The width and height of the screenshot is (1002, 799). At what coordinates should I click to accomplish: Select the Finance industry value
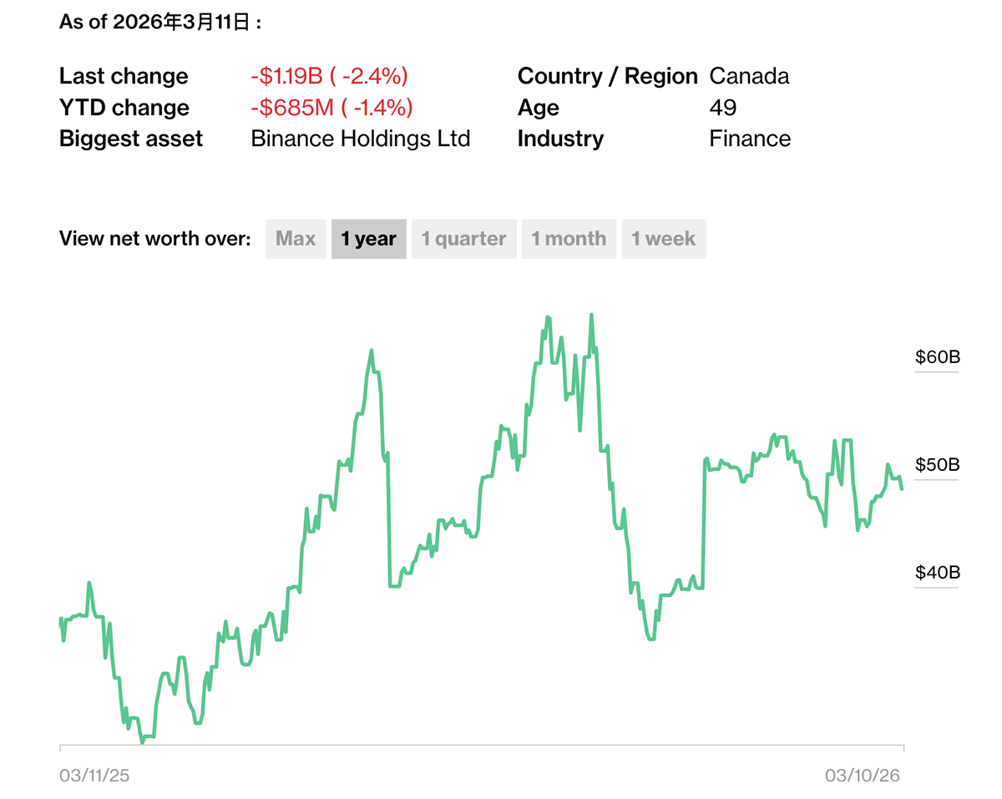(x=749, y=139)
